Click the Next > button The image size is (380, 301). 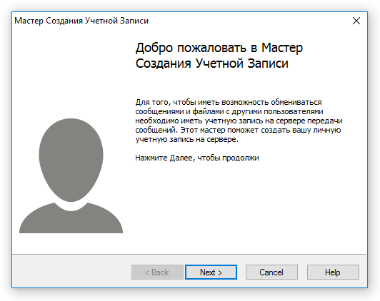pyautogui.click(x=211, y=272)
